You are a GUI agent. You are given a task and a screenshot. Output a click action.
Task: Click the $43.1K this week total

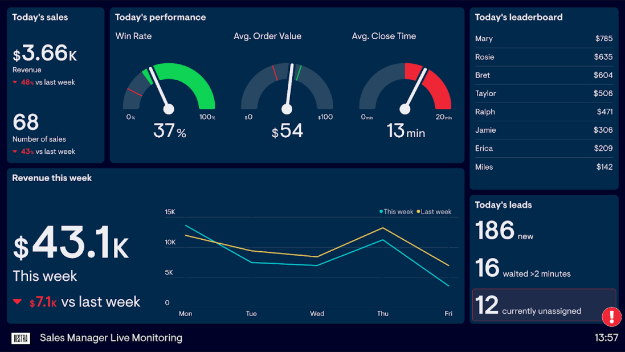click(x=71, y=243)
